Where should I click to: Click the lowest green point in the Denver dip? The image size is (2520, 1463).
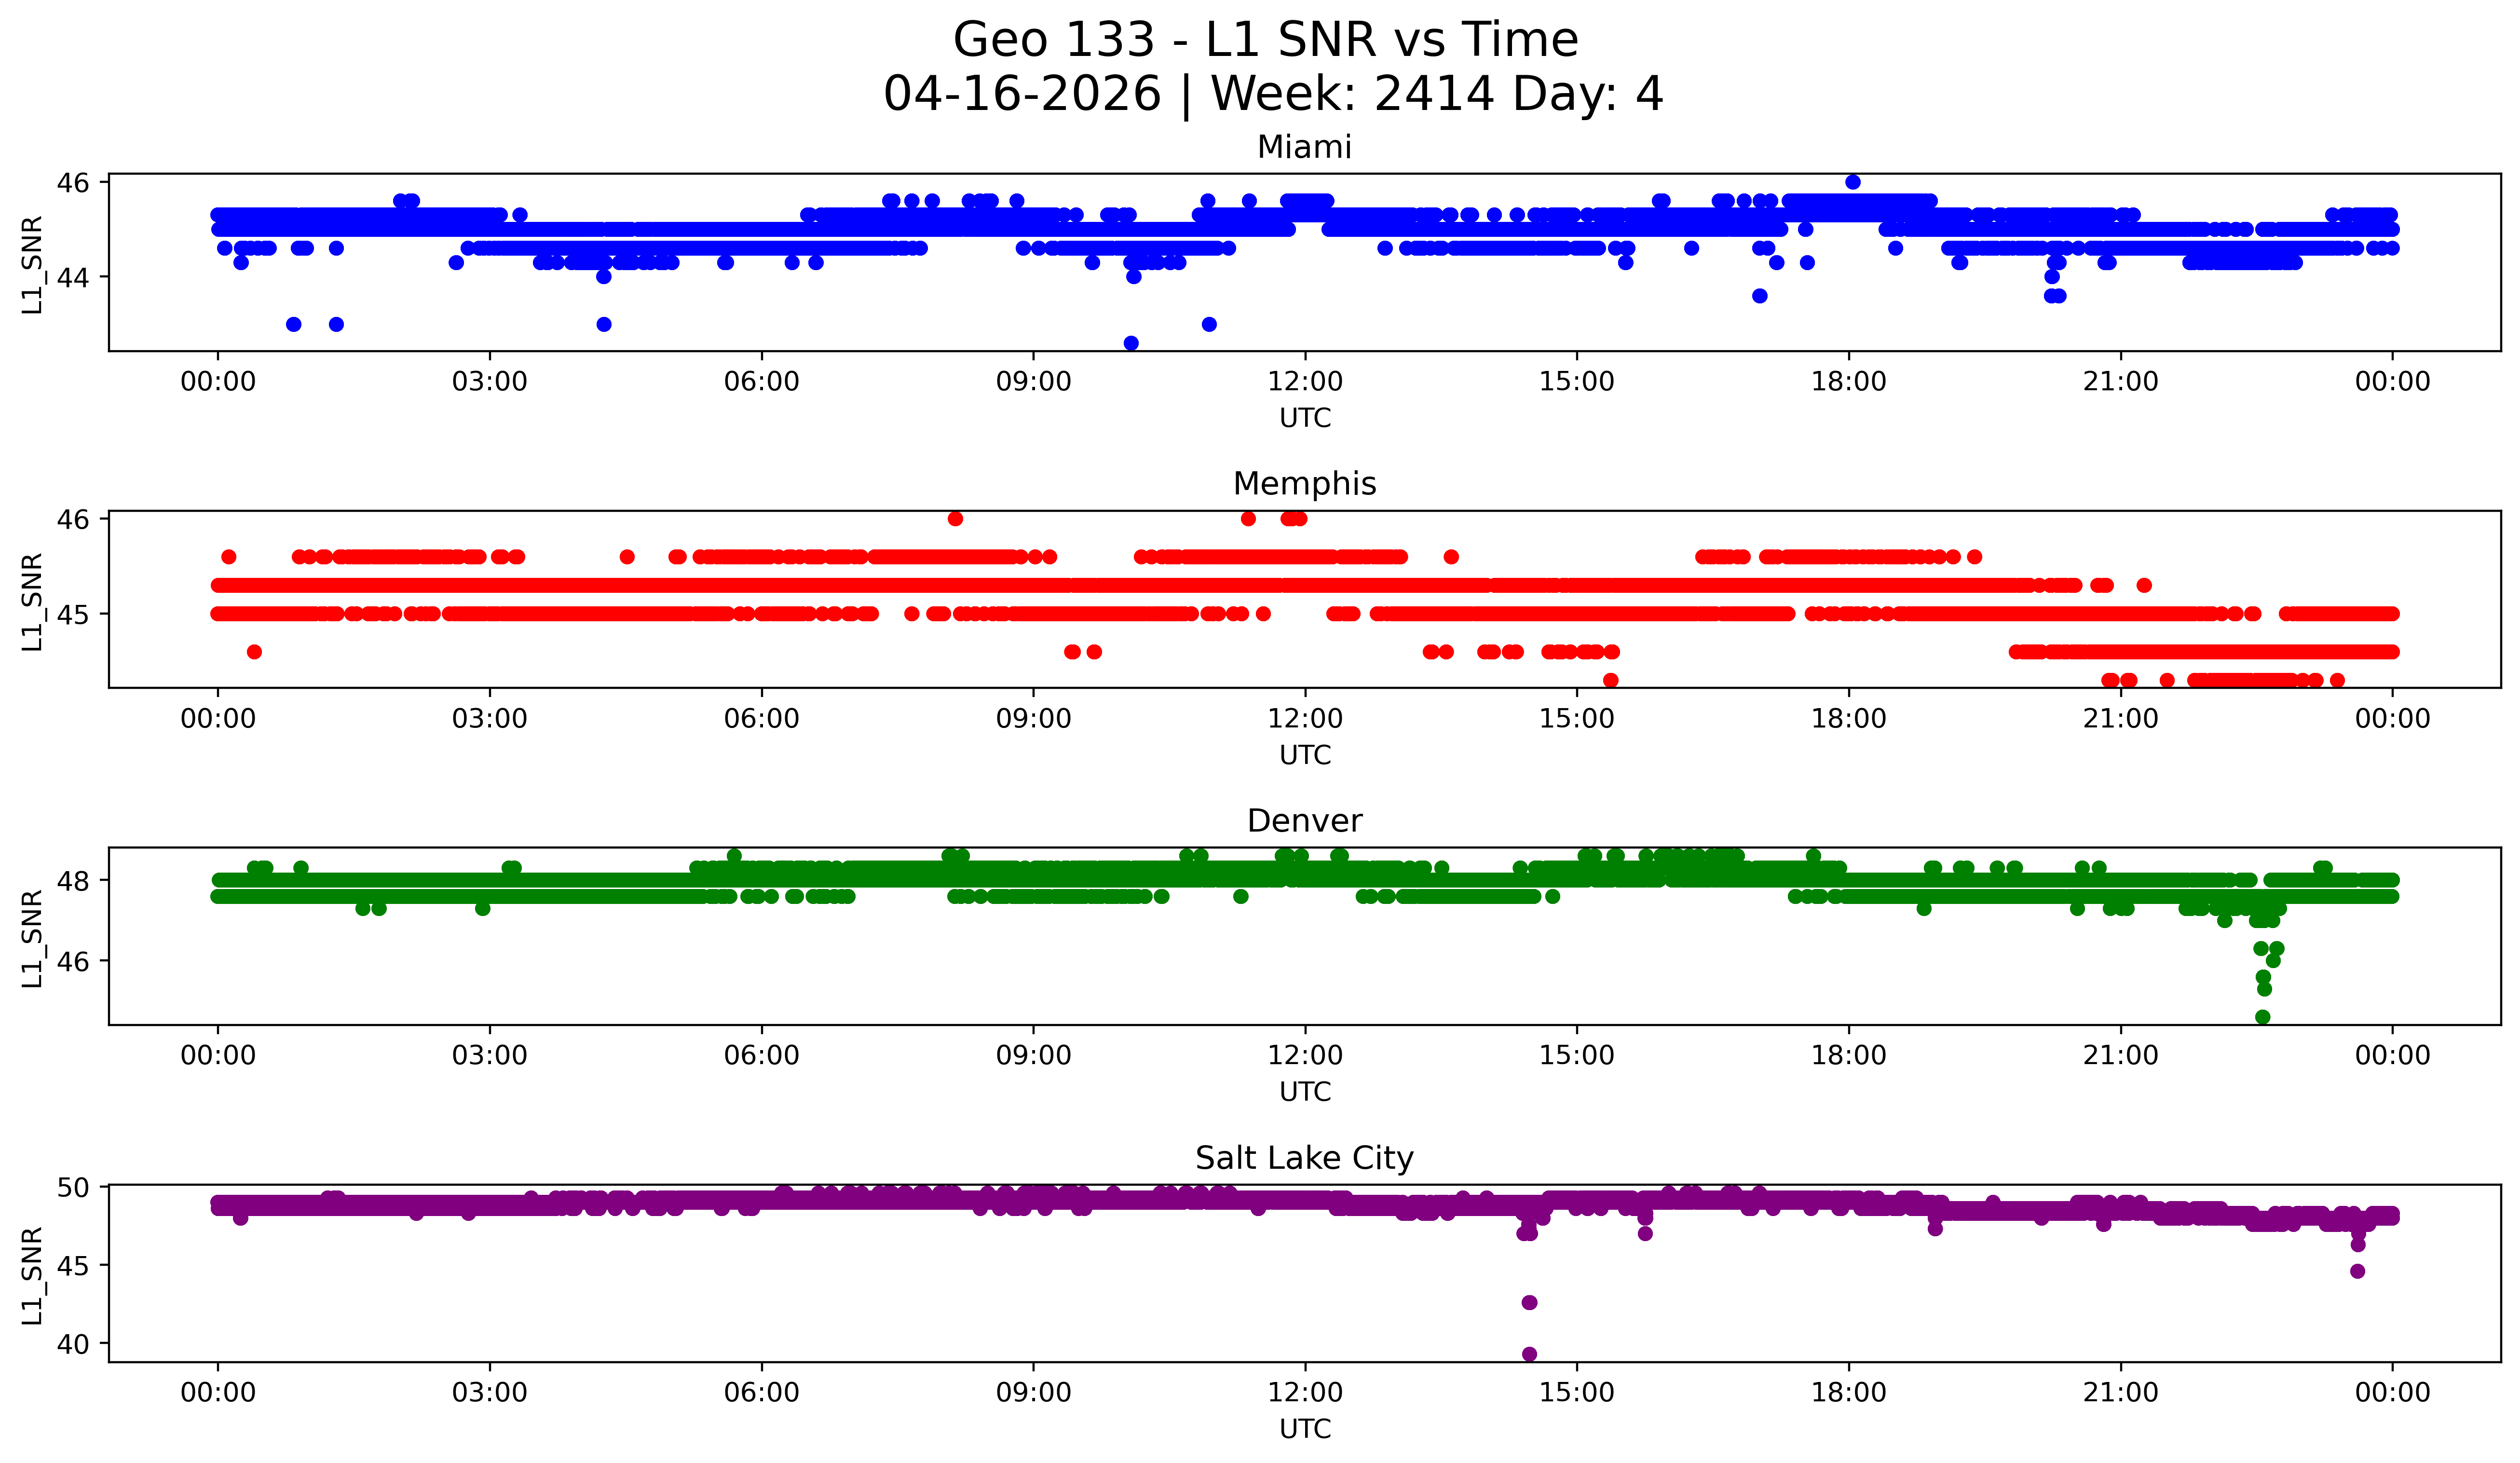(2263, 1017)
